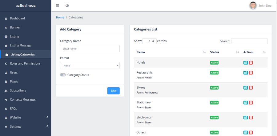This screenshot has width=277, height=136.
Task: Open John Doe user avatar
Action: [x=253, y=6]
